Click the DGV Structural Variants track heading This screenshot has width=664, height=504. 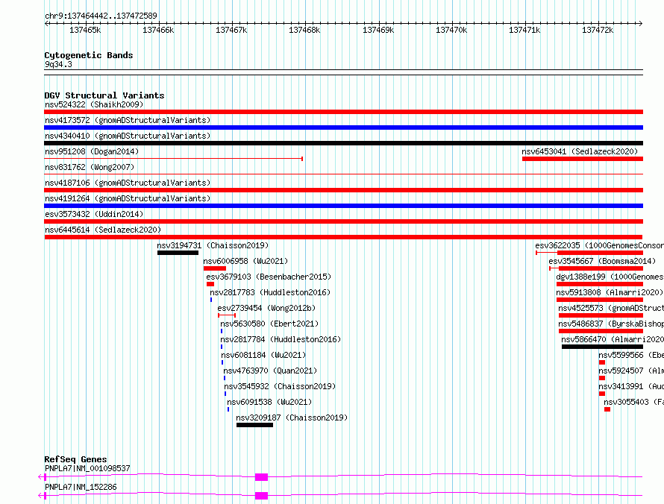tap(104, 95)
